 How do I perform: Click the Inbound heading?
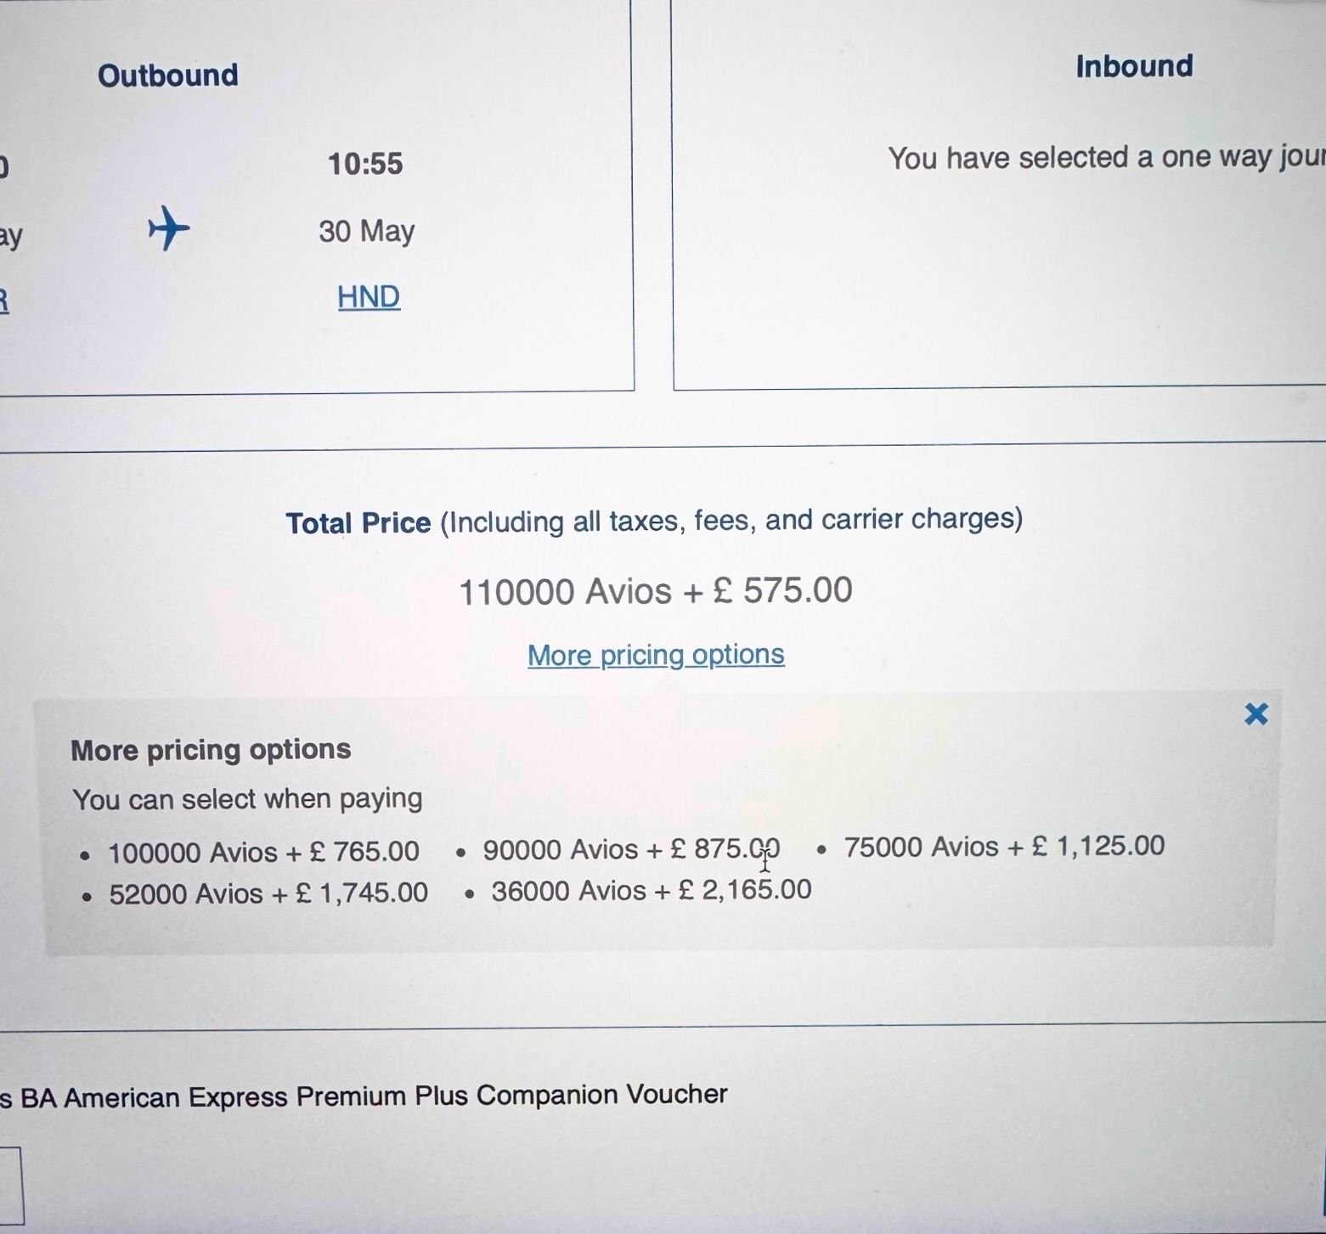pyautogui.click(x=1134, y=66)
